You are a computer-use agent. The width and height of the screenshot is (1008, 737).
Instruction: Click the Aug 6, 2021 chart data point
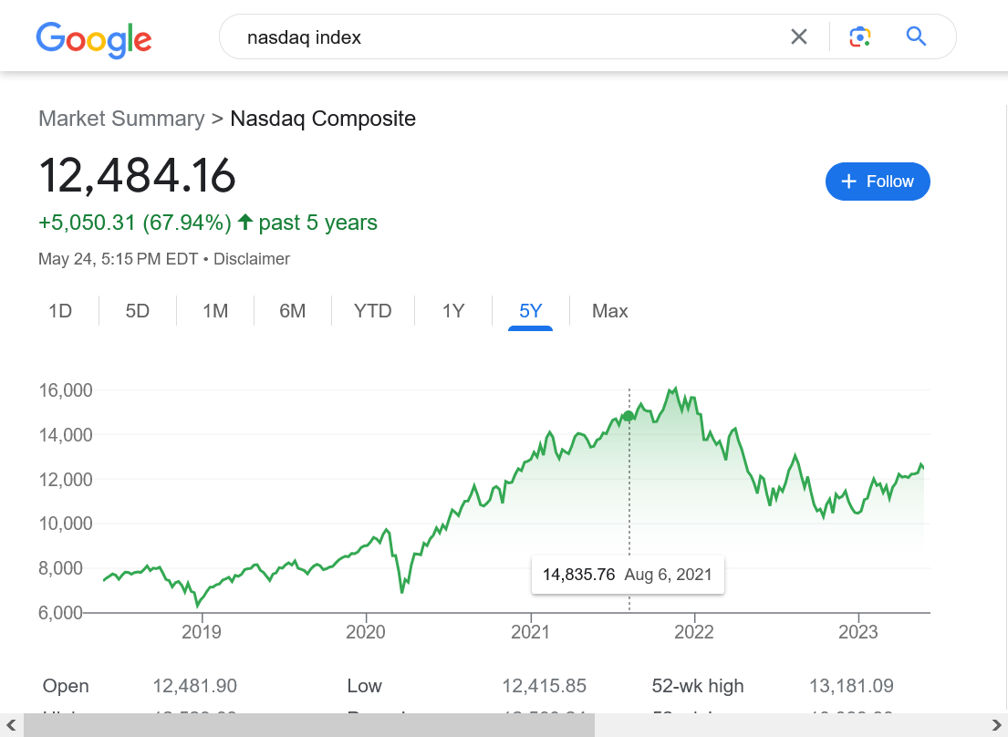629,416
